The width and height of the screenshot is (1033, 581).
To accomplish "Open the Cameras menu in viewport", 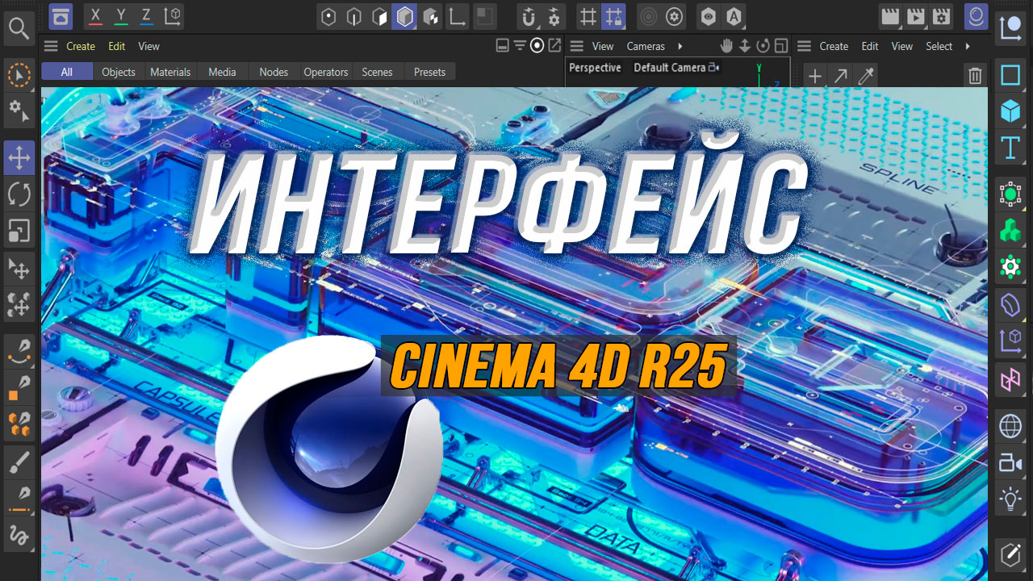I will (x=646, y=46).
